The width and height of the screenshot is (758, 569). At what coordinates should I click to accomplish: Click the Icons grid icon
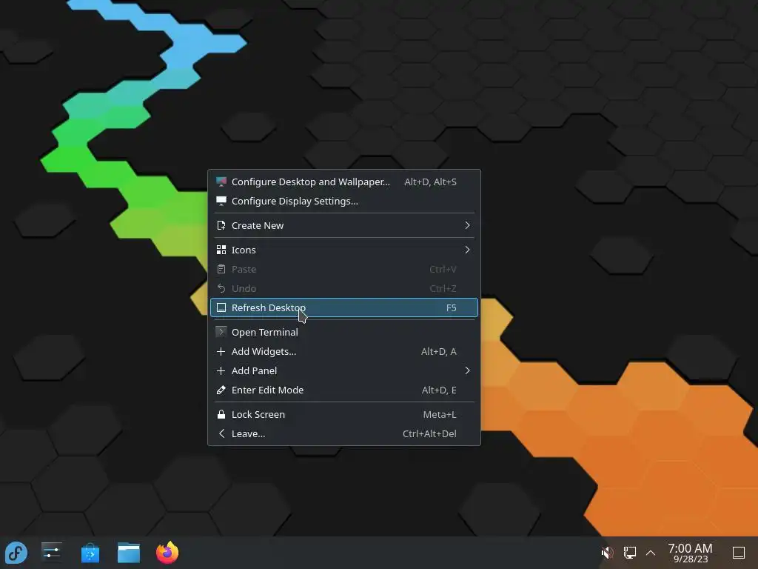tap(221, 250)
